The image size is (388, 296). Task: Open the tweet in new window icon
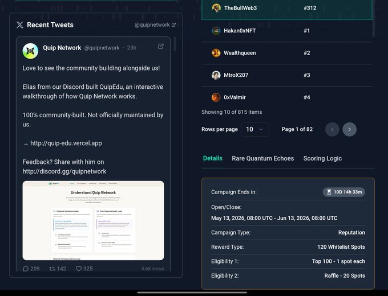pyautogui.click(x=161, y=47)
